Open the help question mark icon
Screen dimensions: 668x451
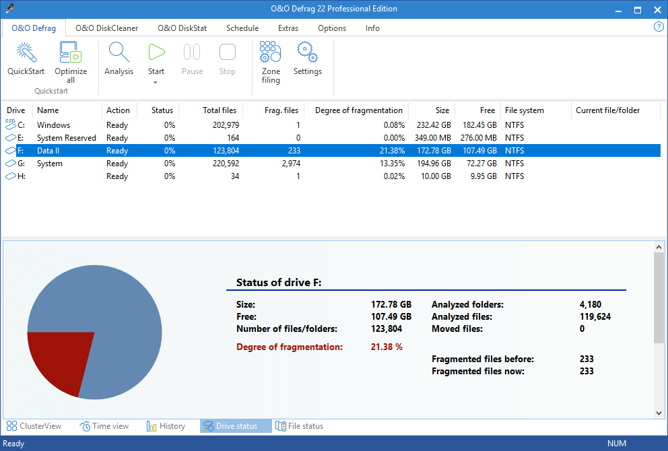(x=658, y=27)
